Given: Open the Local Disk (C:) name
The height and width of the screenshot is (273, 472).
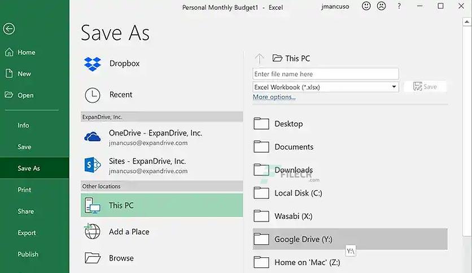Looking at the screenshot, I should tap(298, 193).
